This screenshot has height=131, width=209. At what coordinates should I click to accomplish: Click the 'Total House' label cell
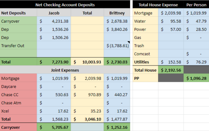coord(145,70)
